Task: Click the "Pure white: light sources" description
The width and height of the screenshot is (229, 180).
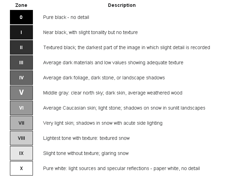Action: point(121,168)
